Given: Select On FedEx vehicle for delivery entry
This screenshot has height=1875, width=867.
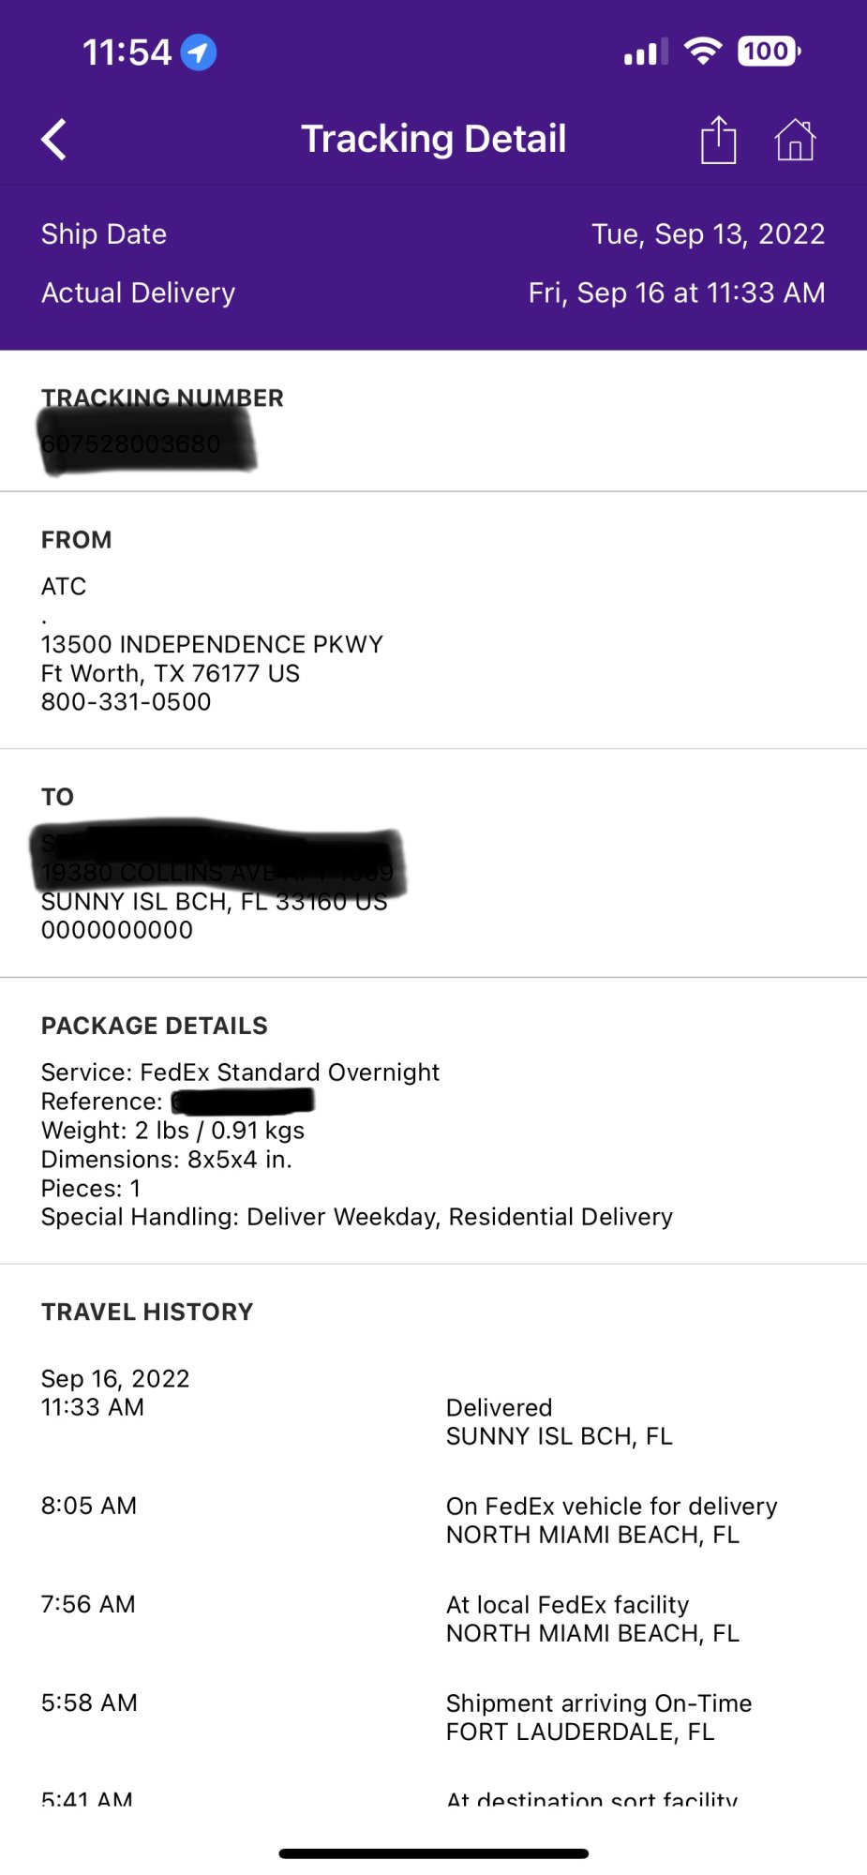Looking at the screenshot, I should pyautogui.click(x=611, y=1521).
